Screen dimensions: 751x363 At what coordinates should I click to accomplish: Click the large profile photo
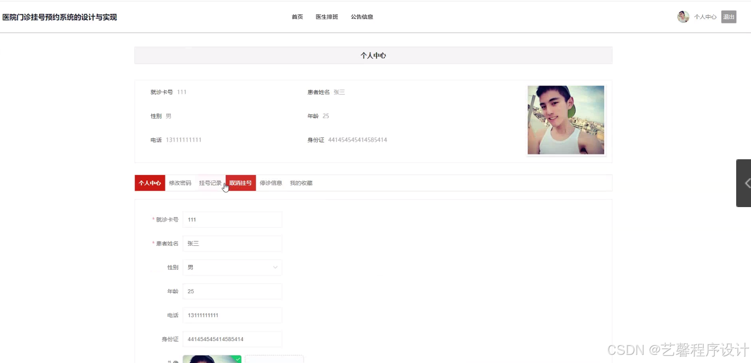point(566,120)
